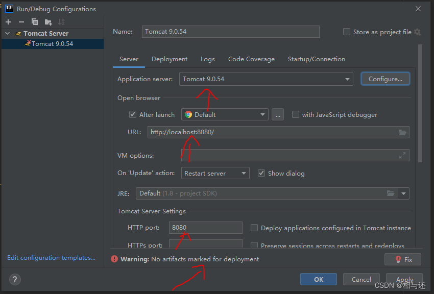
Task: Open the help question mark
Action: click(15, 279)
